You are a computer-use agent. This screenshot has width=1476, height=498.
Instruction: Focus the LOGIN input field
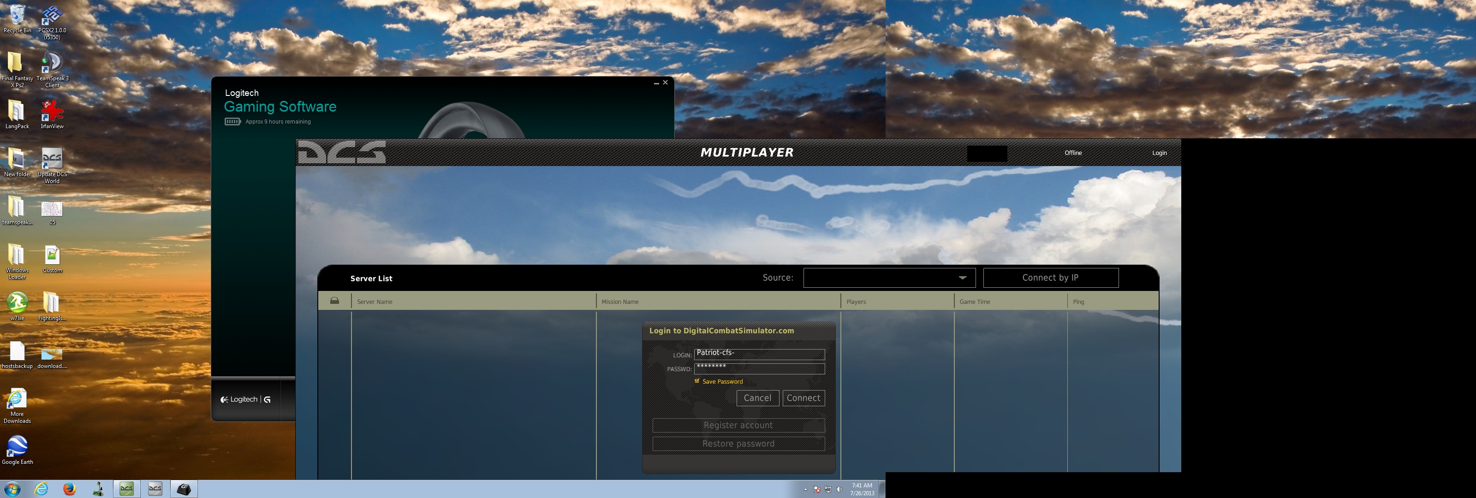pyautogui.click(x=759, y=355)
